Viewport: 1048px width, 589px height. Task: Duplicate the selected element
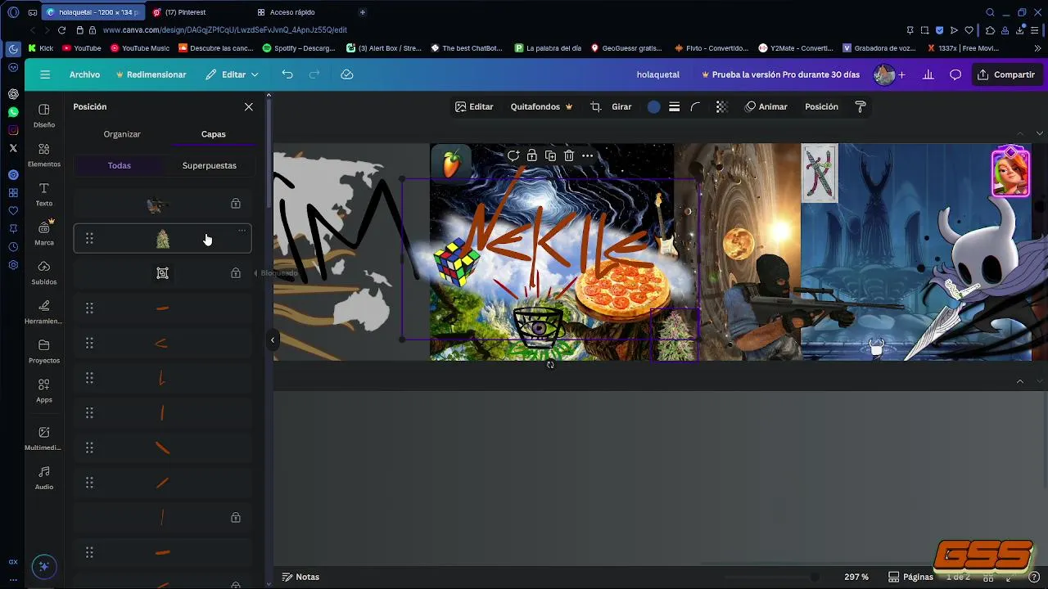(550, 155)
